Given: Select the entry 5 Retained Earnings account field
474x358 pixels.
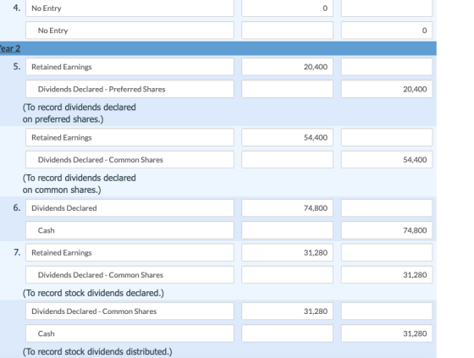Looking at the screenshot, I should (130, 67).
